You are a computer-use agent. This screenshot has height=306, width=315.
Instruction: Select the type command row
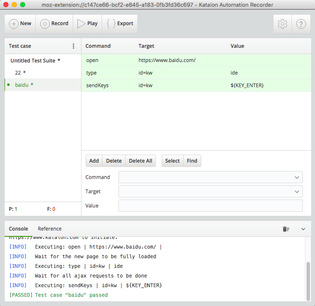196,73
